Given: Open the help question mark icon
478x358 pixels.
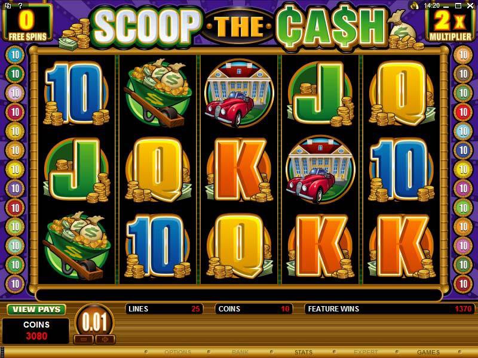Looking at the screenshot, I should [x=20, y=5].
